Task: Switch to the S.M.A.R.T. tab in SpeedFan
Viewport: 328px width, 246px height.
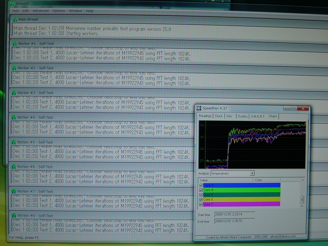Action: 258,116
